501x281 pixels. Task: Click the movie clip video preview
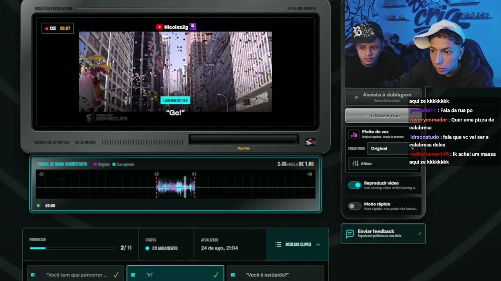click(175, 72)
